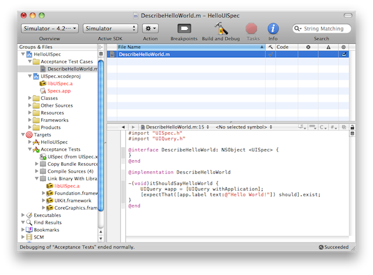Click the Code column header
373x275 pixels.
(287, 47)
